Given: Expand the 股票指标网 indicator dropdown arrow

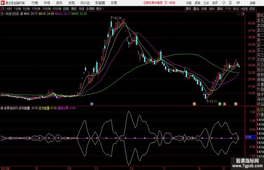Looking at the screenshot, I should (2, 108).
